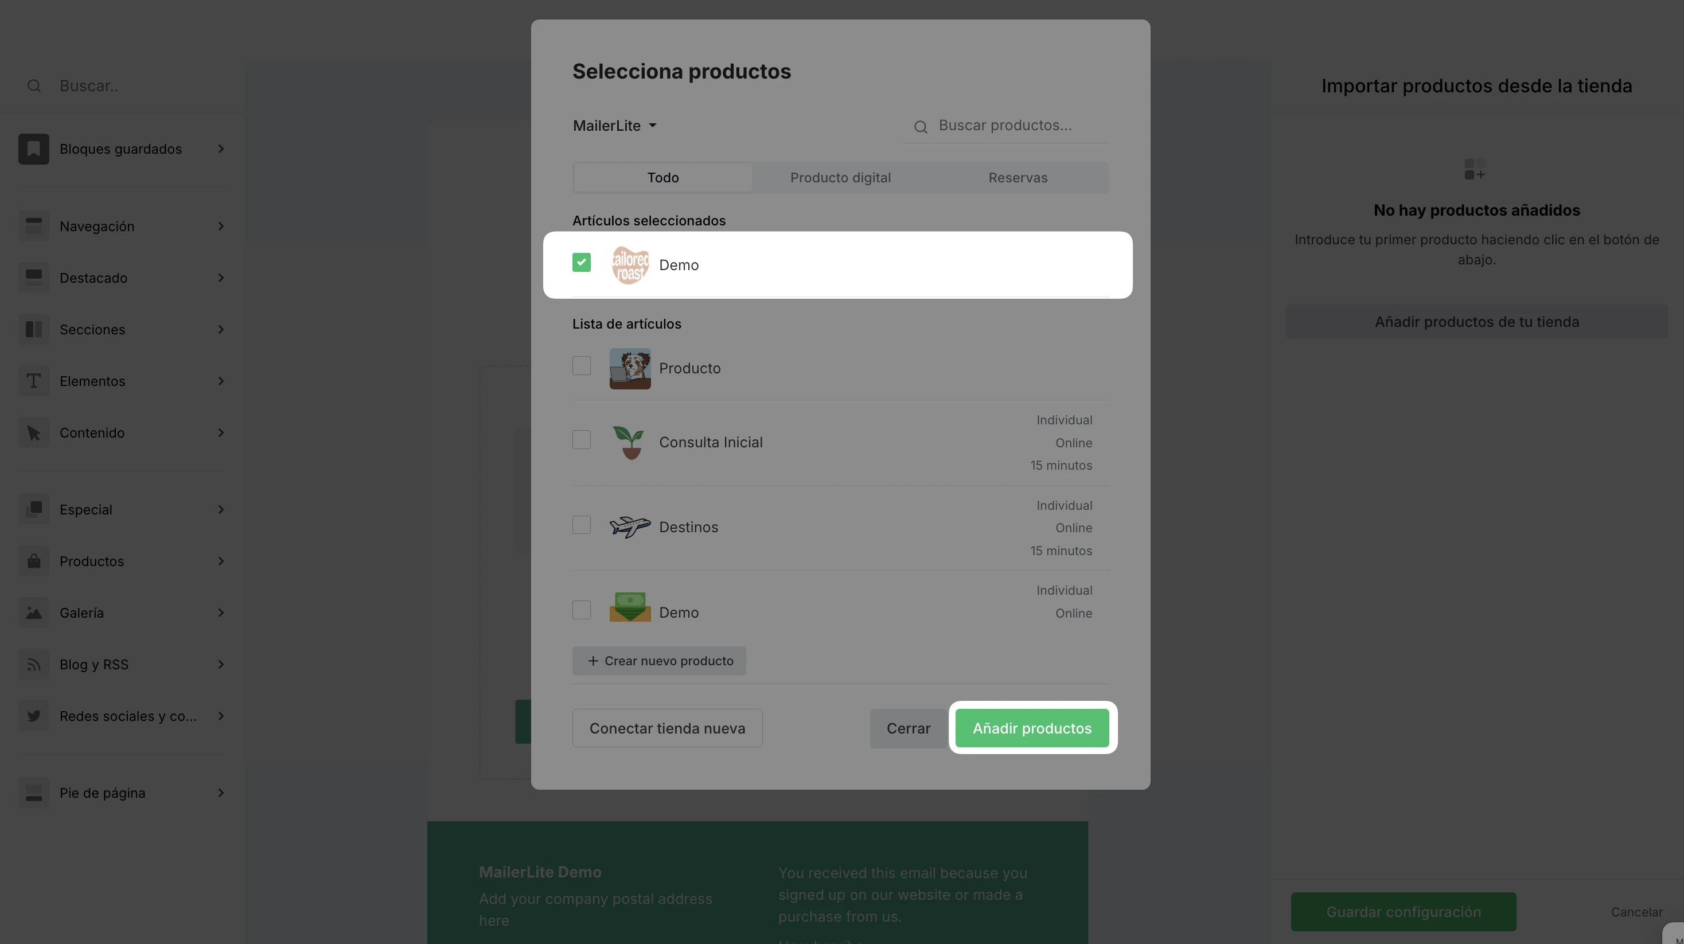This screenshot has height=944, width=1684.
Task: Switch to the Todo tab
Action: [663, 178]
